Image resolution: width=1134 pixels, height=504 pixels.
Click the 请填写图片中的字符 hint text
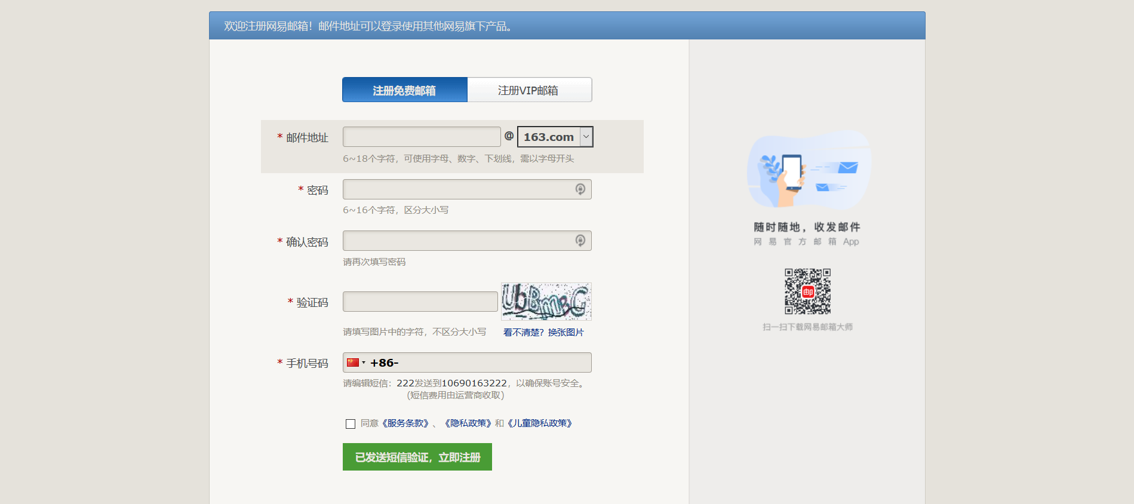pyautogui.click(x=414, y=332)
